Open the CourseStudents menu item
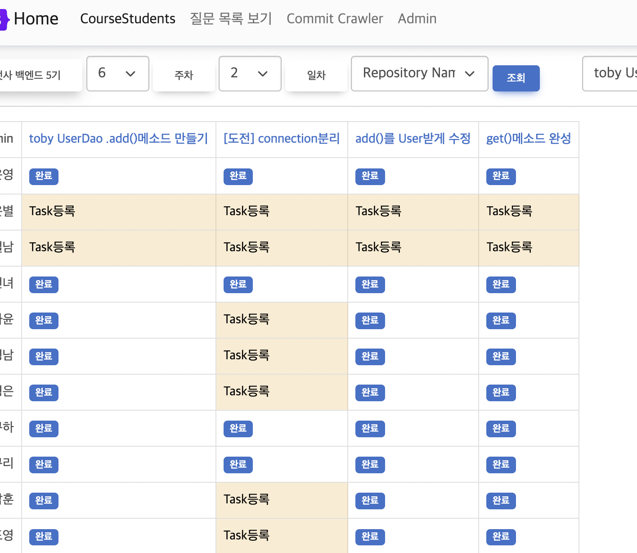Image resolution: width=637 pixels, height=553 pixels. (x=128, y=19)
